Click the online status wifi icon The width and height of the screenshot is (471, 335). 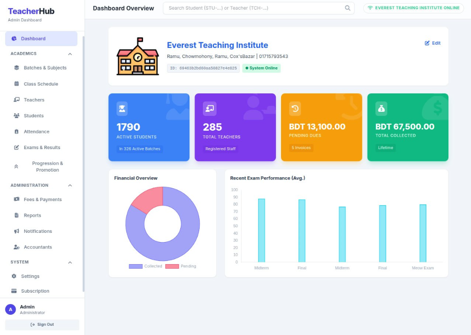click(372, 8)
